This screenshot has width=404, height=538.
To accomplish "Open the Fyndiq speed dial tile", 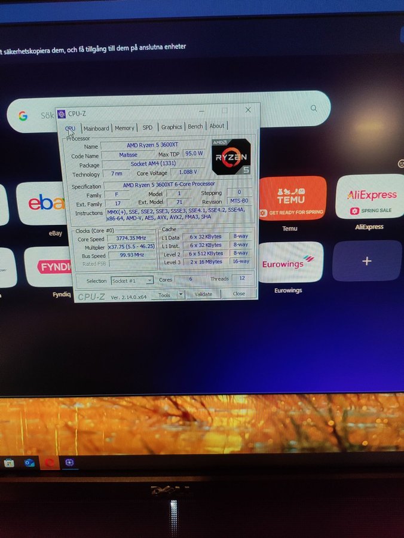I will click(48, 267).
